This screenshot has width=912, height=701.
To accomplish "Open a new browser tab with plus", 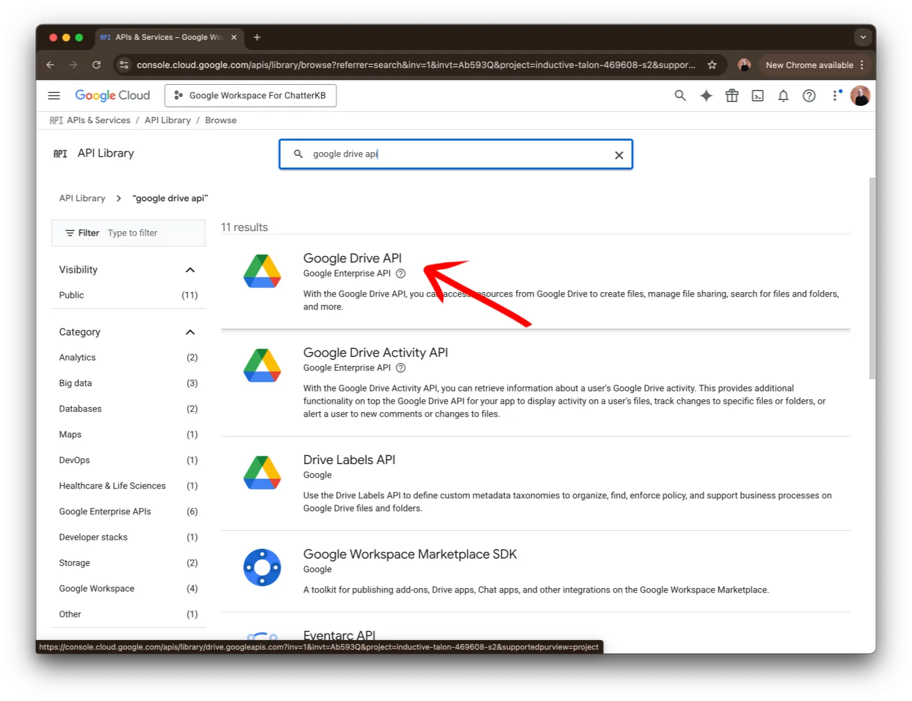I will coord(257,37).
